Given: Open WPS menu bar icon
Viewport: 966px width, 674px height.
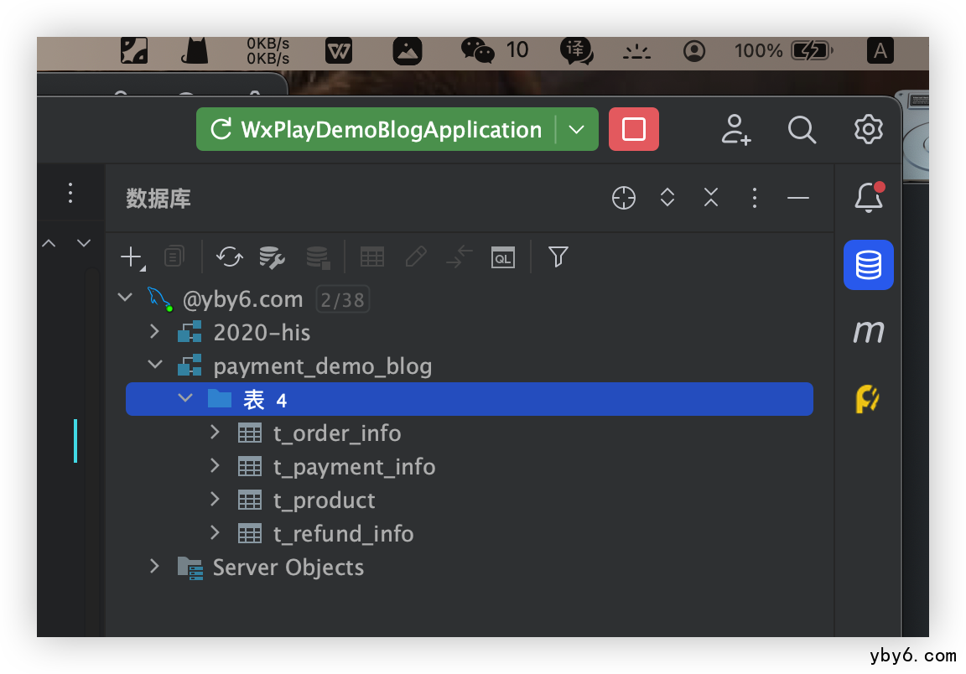Looking at the screenshot, I should [338, 50].
